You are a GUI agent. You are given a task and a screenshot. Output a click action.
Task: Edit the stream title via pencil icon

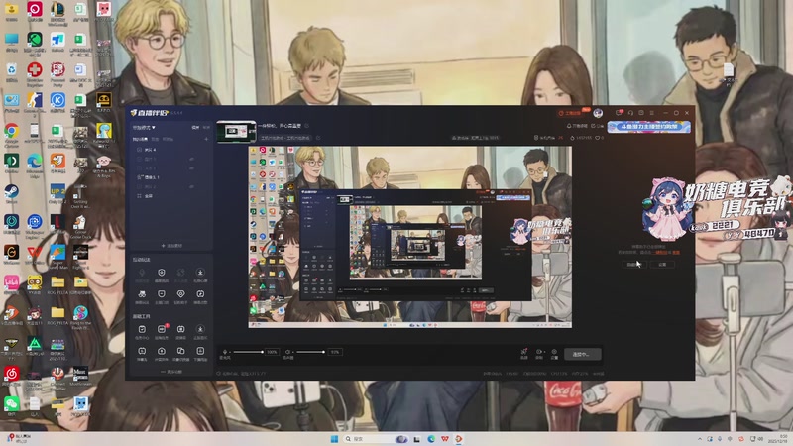click(306, 126)
